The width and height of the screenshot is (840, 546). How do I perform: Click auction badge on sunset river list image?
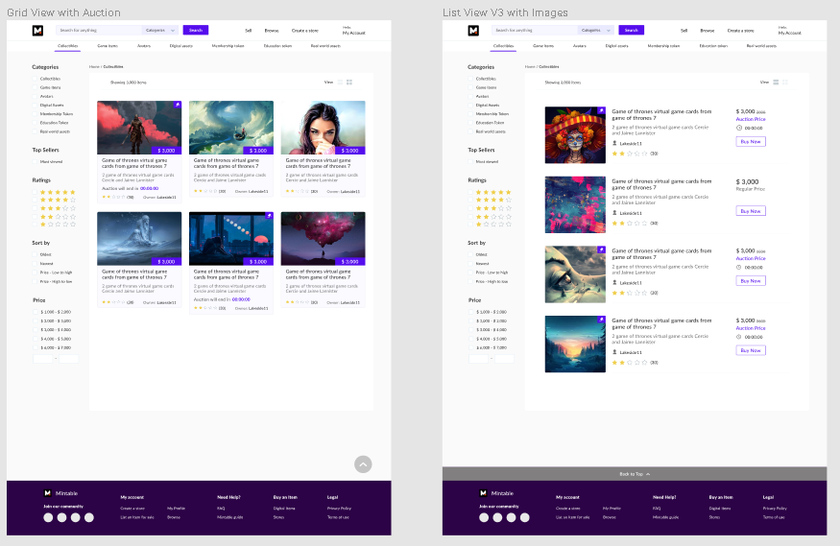(602, 319)
